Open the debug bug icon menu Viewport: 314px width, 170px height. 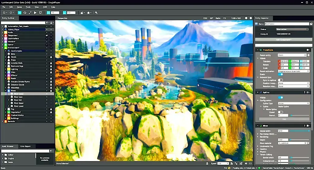89,13
